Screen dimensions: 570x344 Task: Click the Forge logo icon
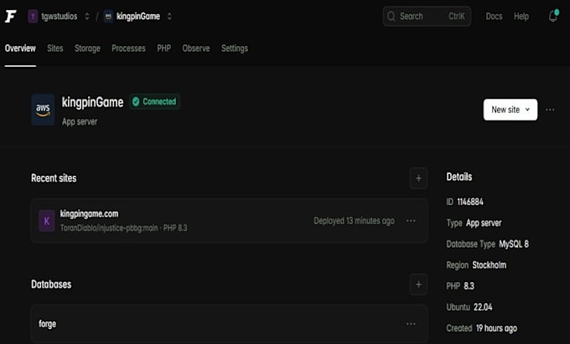coord(11,17)
